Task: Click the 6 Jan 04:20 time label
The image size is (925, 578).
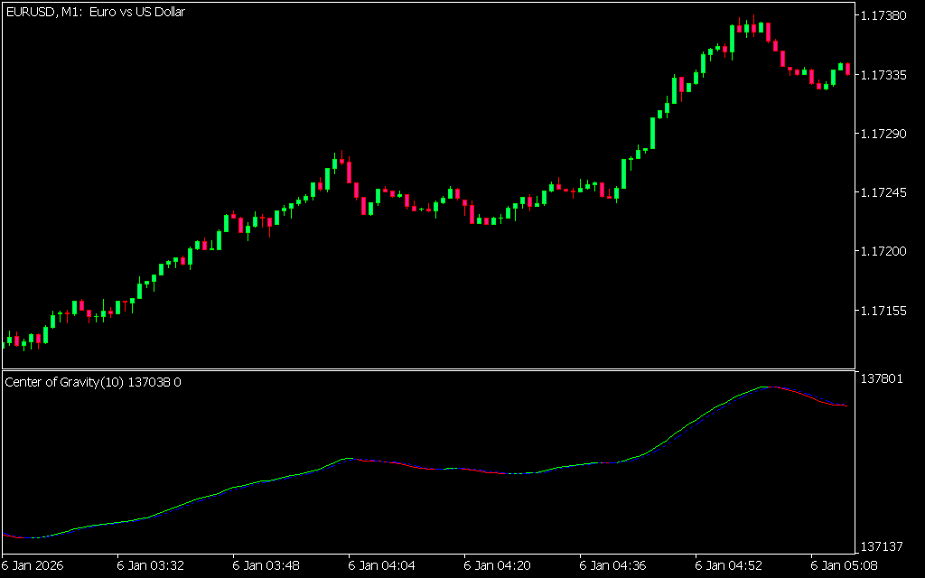Action: pyautogui.click(x=498, y=565)
